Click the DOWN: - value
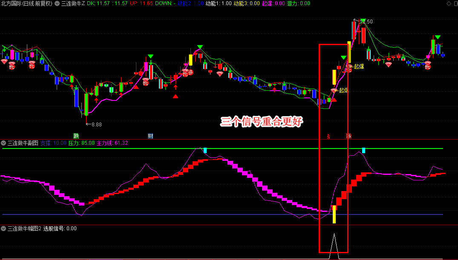 [165, 3]
